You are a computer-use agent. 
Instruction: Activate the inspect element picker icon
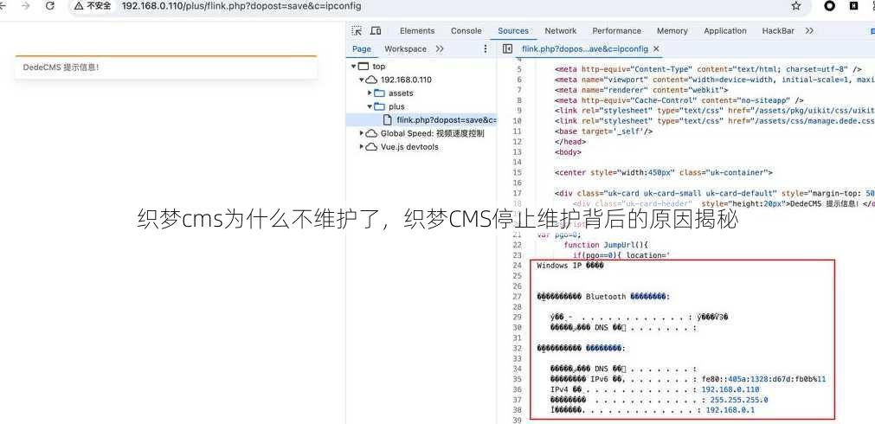[357, 30]
